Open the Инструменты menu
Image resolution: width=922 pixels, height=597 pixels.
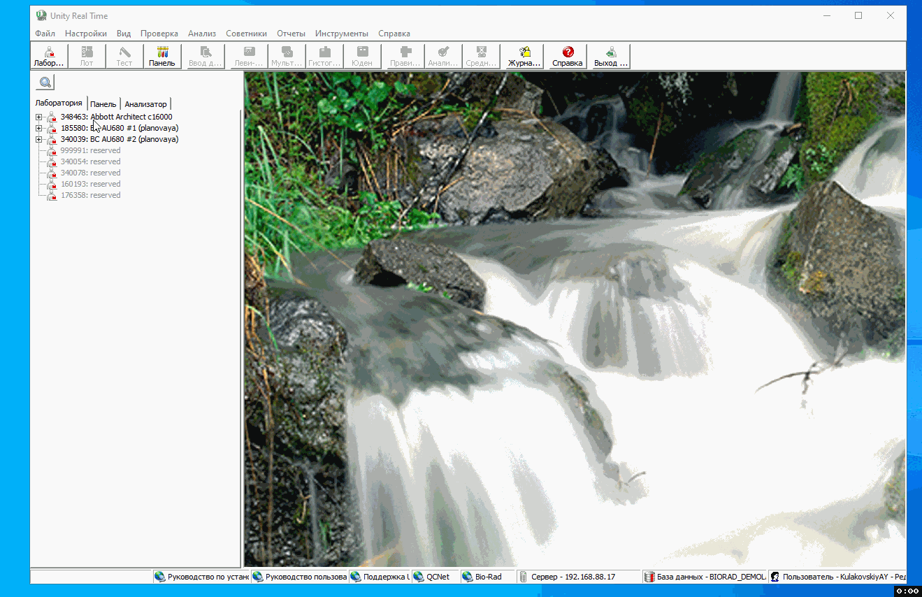(x=341, y=34)
